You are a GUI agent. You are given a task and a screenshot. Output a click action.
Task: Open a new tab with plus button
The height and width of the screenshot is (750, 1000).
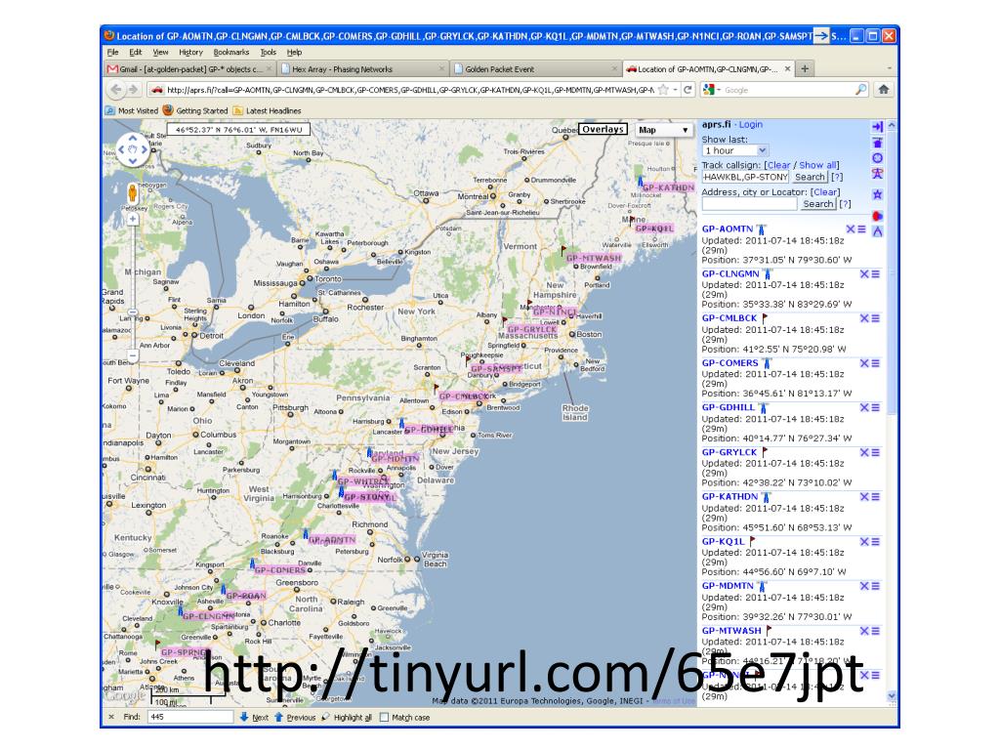pyautogui.click(x=805, y=68)
